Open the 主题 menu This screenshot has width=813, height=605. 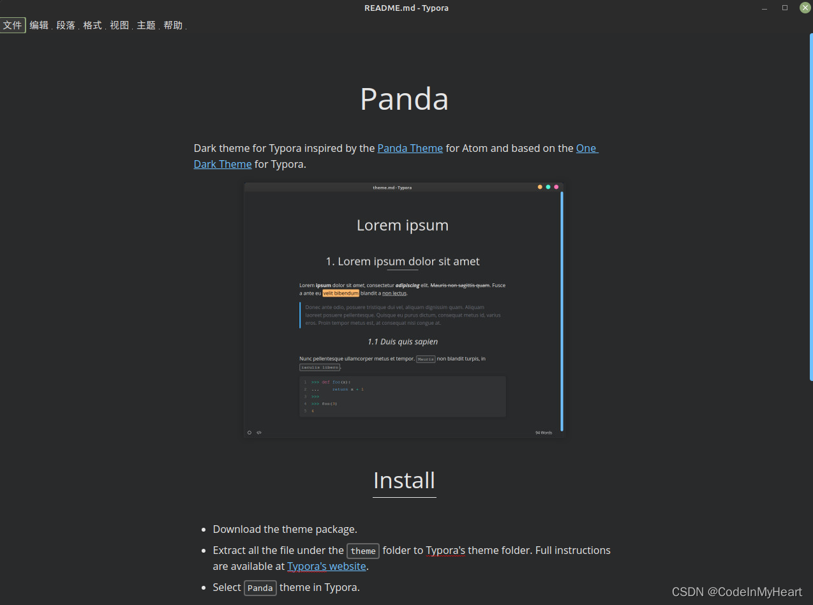click(x=146, y=26)
